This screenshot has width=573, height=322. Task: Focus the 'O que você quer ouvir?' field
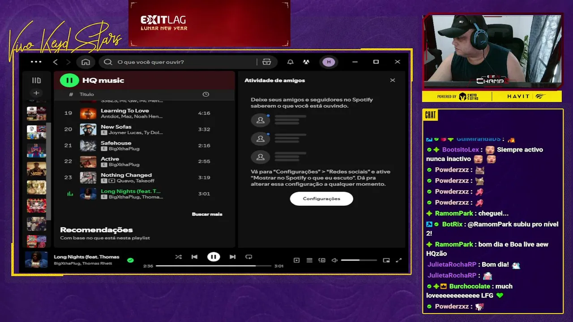click(179, 62)
